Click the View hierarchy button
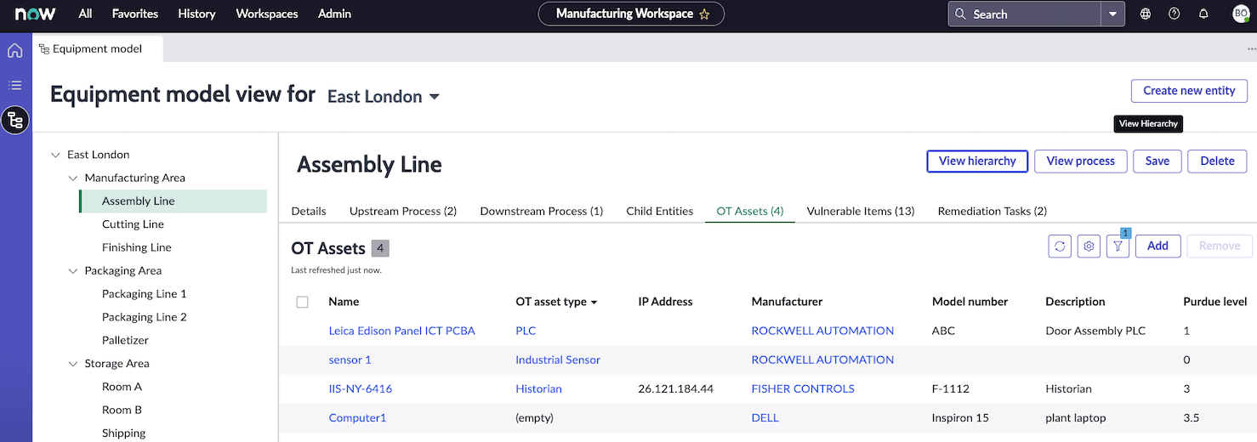Screen dimensions: 1257x442 (977, 161)
